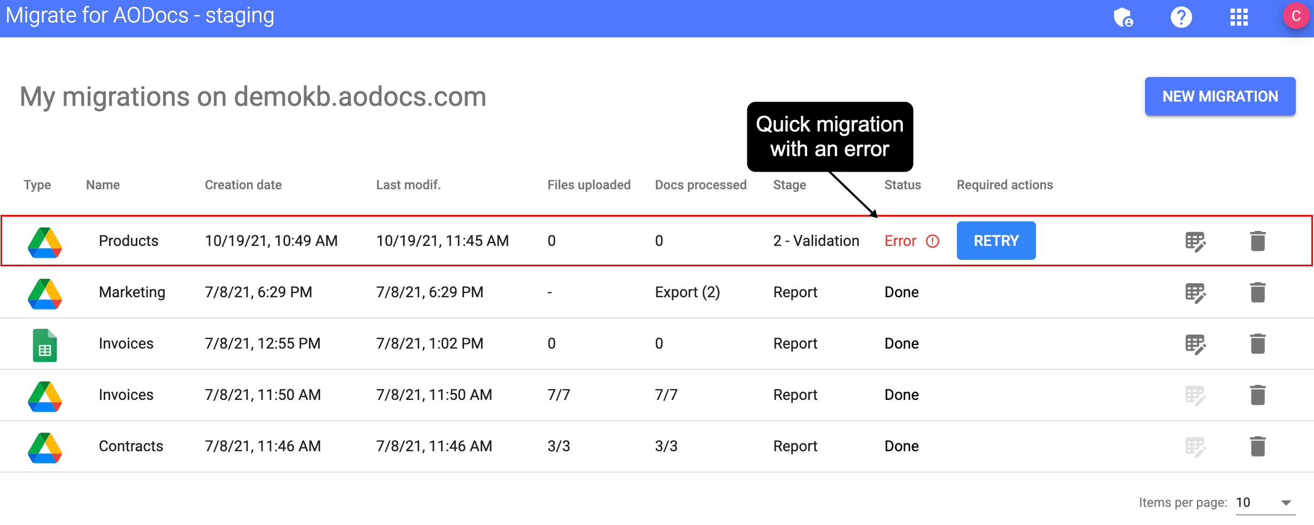Viewport: 1314px width, 525px height.
Task: Open the admin shield account icon
Action: (x=1123, y=17)
